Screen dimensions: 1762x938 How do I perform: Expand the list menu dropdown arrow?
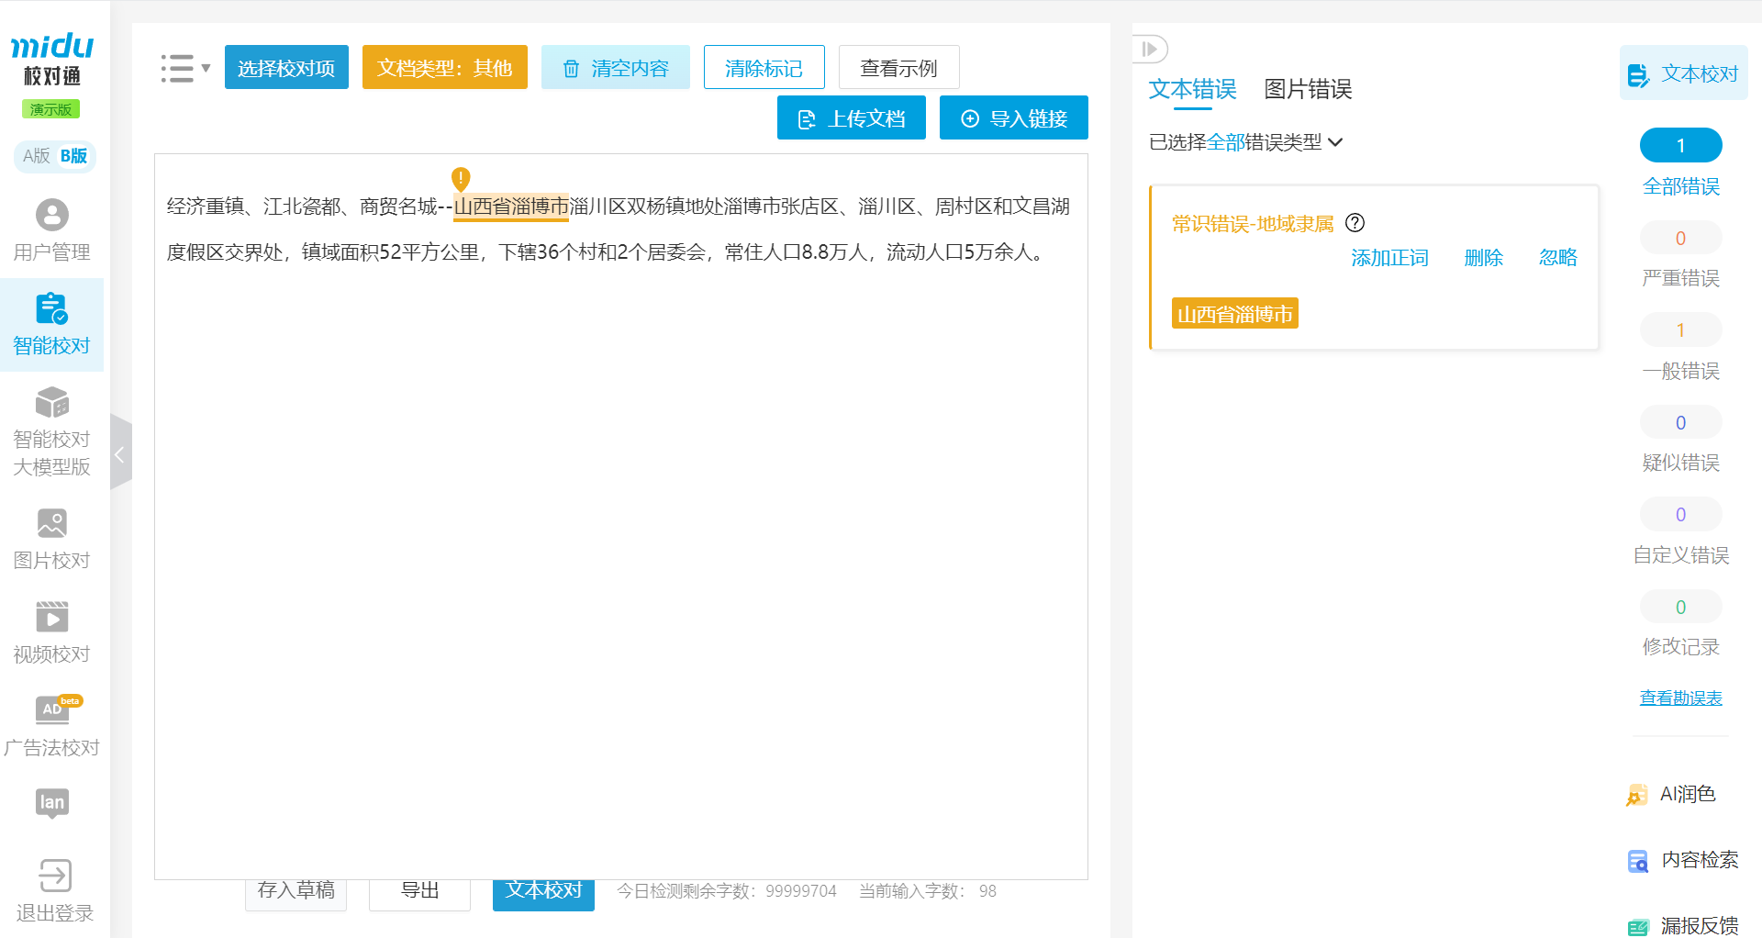[x=206, y=68]
